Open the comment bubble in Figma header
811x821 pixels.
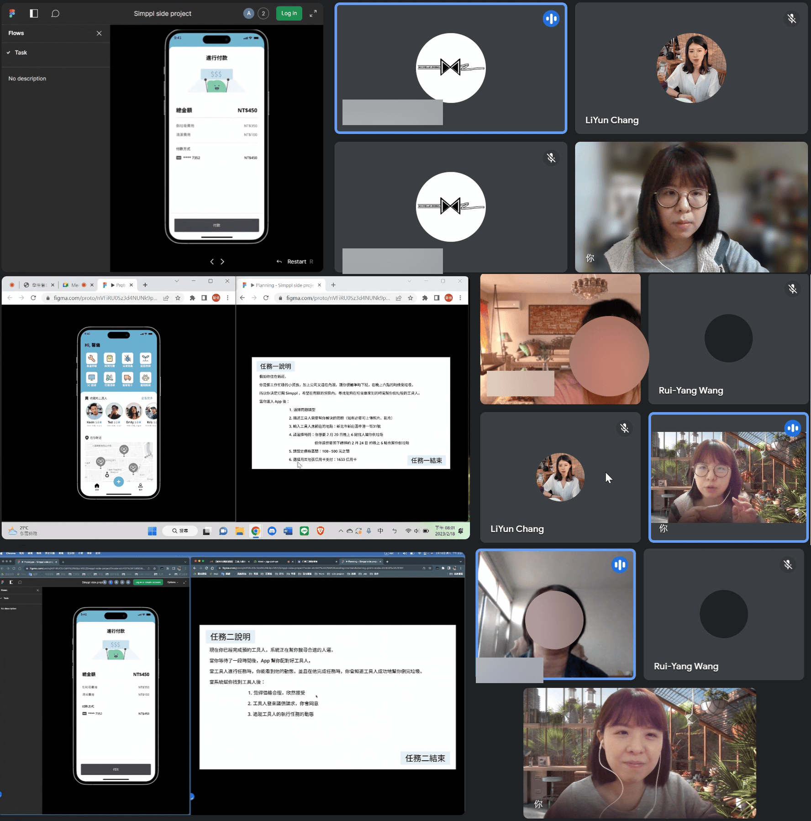[55, 14]
